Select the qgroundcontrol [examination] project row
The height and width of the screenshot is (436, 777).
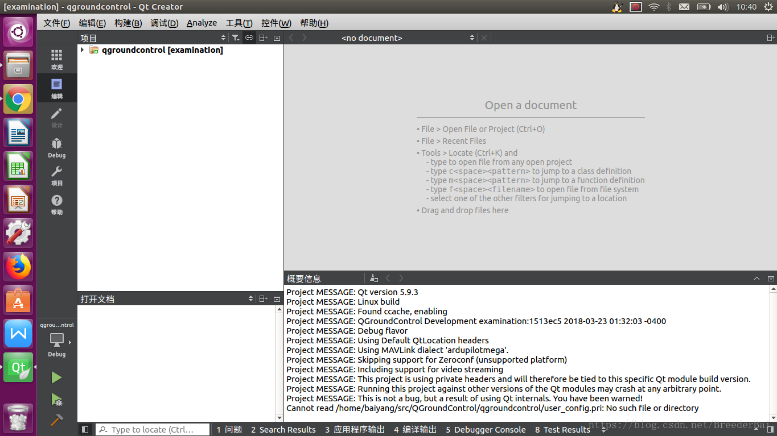tap(180, 50)
